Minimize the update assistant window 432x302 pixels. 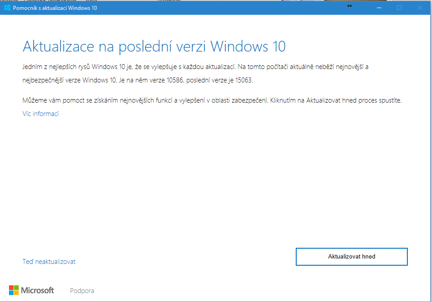coord(379,8)
